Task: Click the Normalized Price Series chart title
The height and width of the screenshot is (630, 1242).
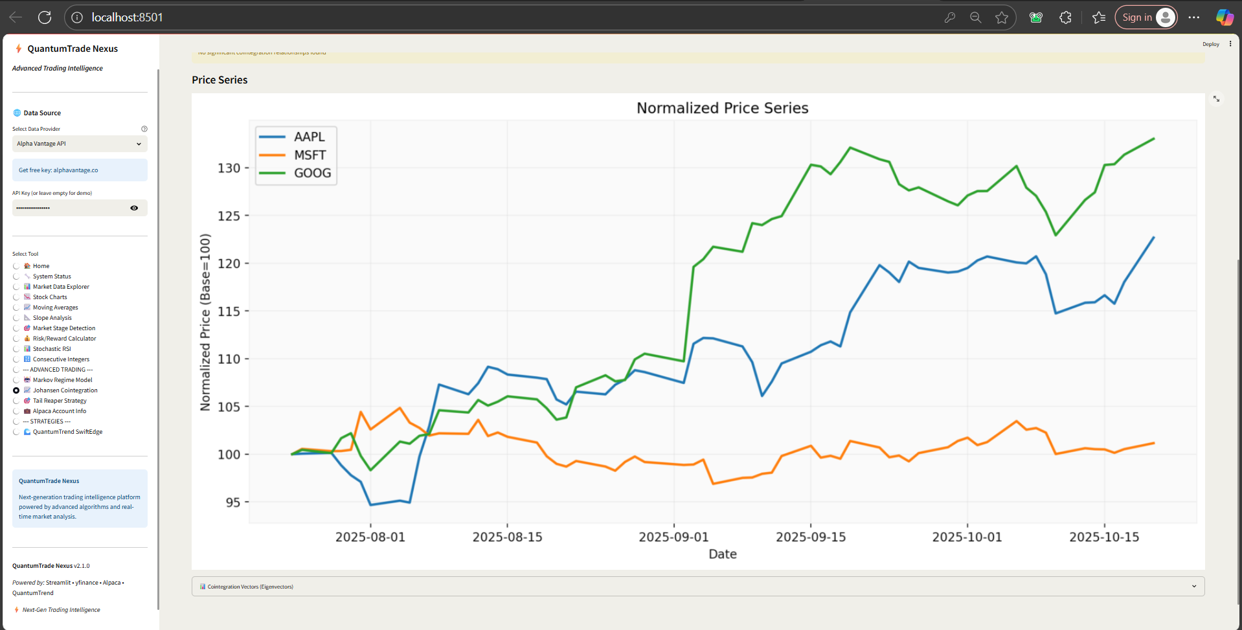Action: point(722,108)
